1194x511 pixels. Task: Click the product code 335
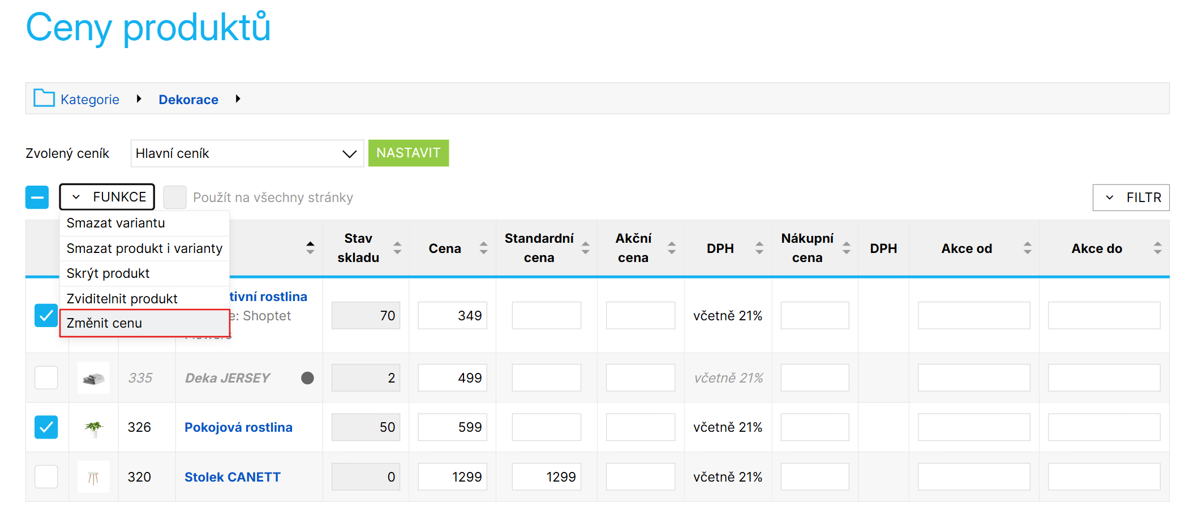(140, 378)
